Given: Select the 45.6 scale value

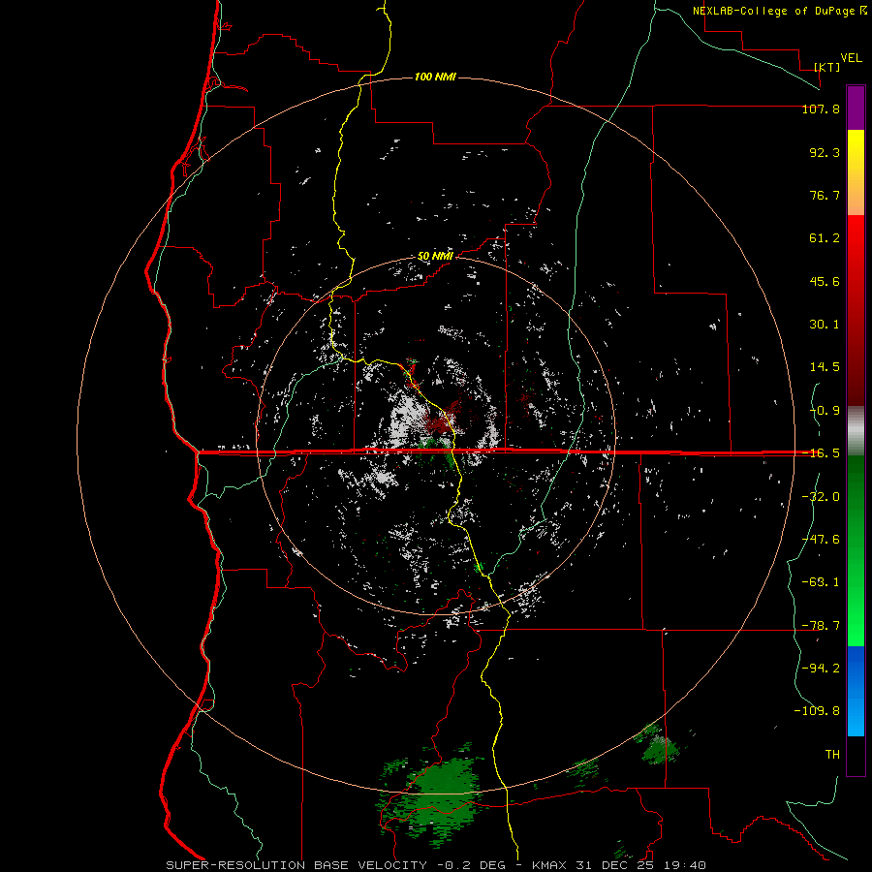Looking at the screenshot, I should [x=825, y=281].
